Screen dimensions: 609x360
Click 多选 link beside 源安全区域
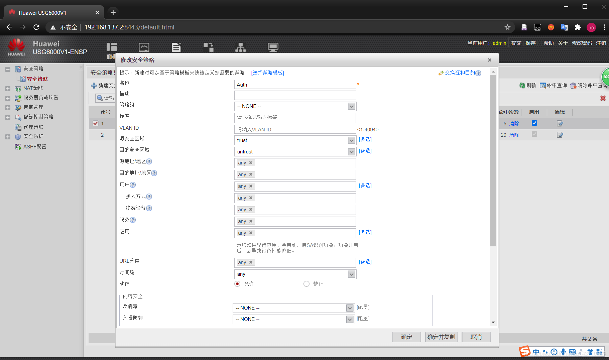365,139
